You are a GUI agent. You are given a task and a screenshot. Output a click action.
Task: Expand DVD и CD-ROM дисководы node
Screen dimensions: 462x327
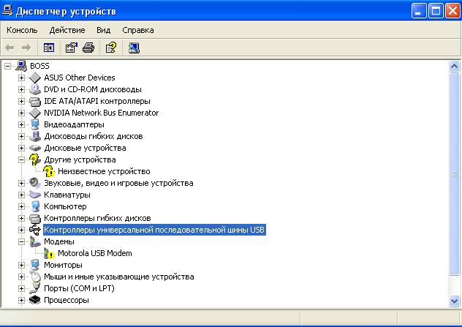(21, 89)
